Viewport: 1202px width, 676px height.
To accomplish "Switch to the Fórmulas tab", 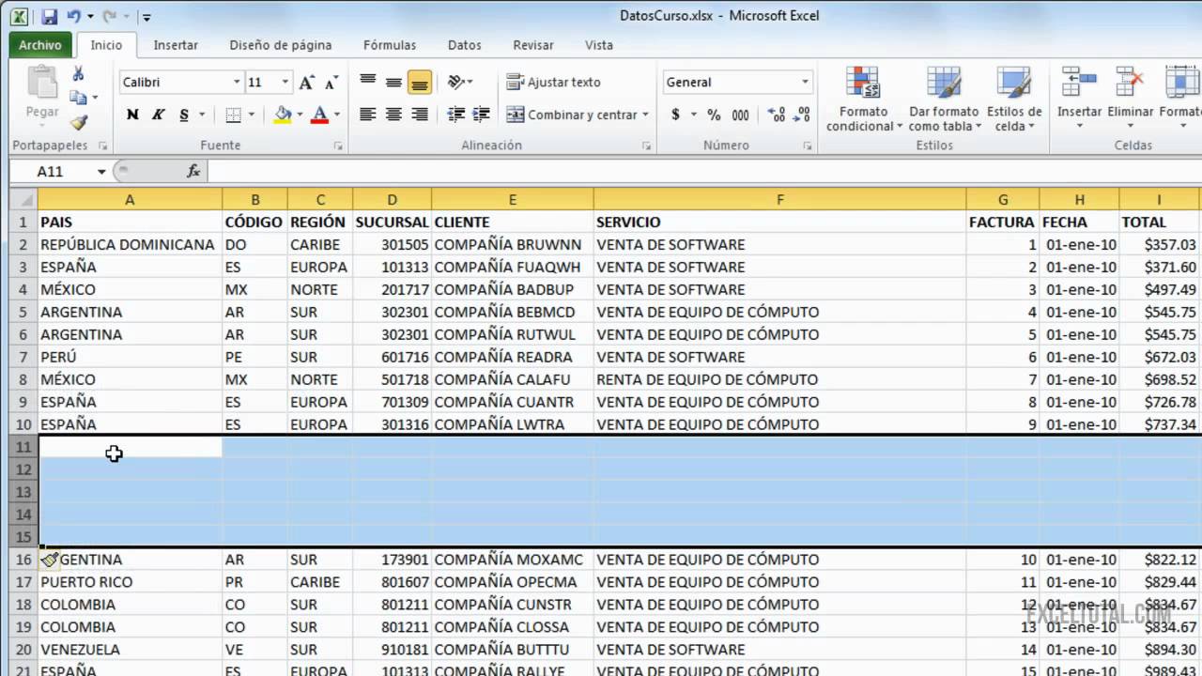I will tap(390, 44).
